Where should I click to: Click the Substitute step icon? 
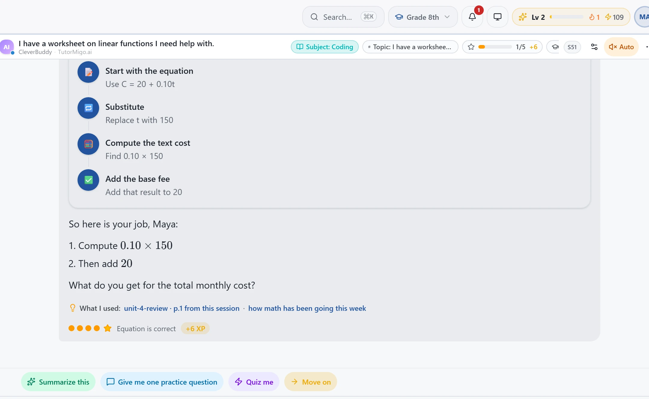(x=88, y=108)
